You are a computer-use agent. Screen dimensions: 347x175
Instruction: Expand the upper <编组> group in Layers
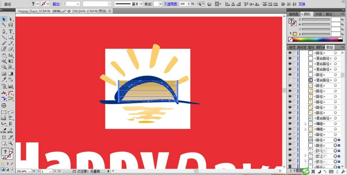click(x=306, y=124)
